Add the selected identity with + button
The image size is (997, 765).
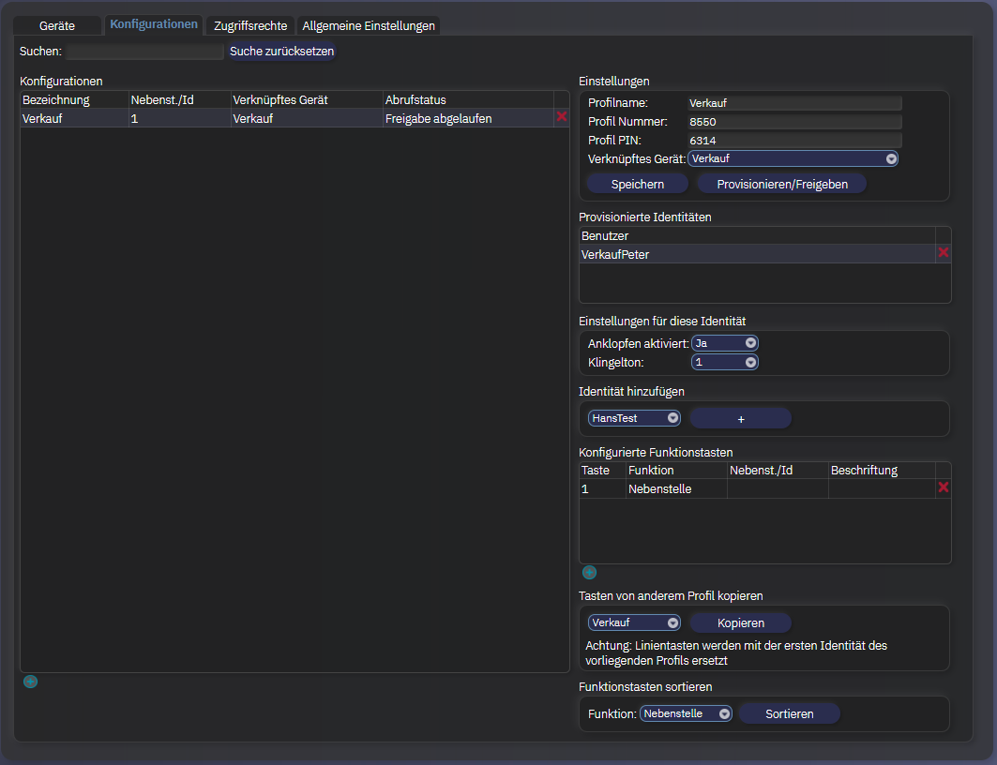pyautogui.click(x=741, y=419)
